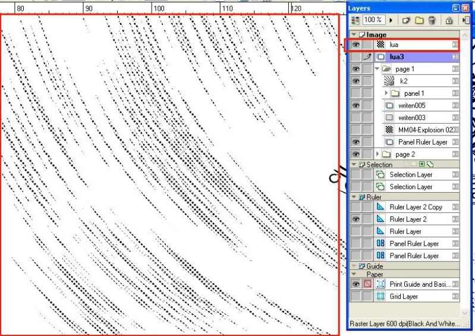This screenshot has height=336, width=475.
Task: Collapse the Image group header
Action: coord(354,34)
